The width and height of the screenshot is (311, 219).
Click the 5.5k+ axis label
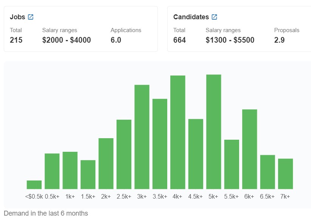232,196
